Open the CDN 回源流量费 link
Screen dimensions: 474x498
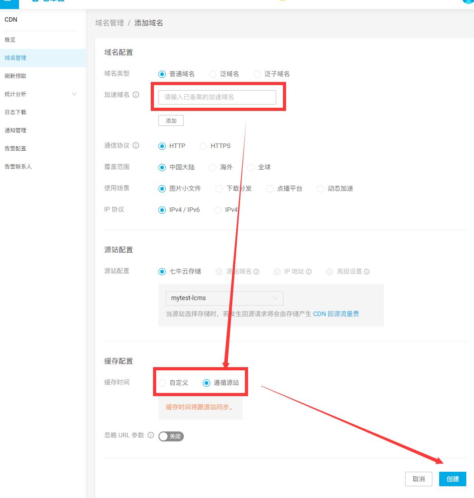(336, 314)
